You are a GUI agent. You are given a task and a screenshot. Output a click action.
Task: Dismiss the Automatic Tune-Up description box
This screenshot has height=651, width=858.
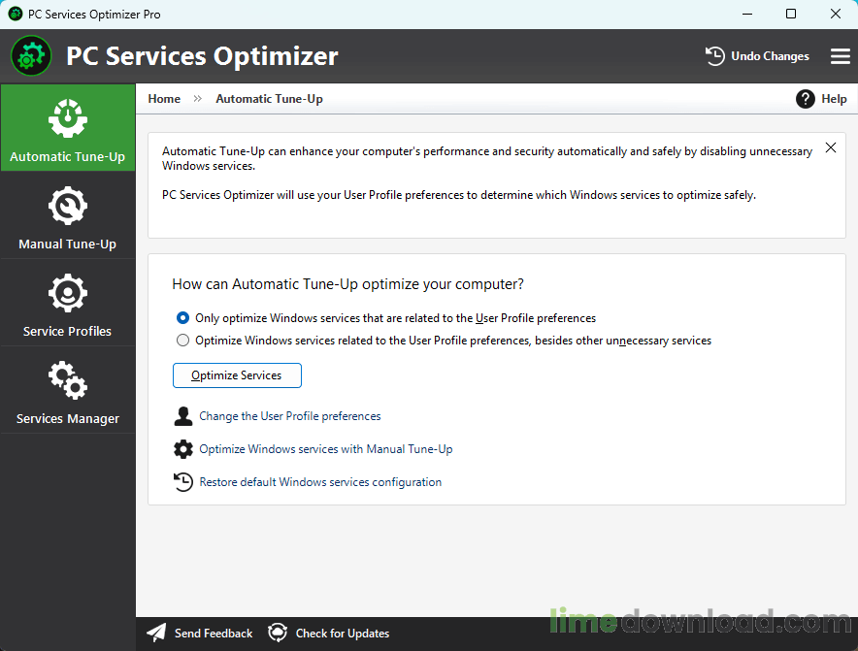(831, 147)
